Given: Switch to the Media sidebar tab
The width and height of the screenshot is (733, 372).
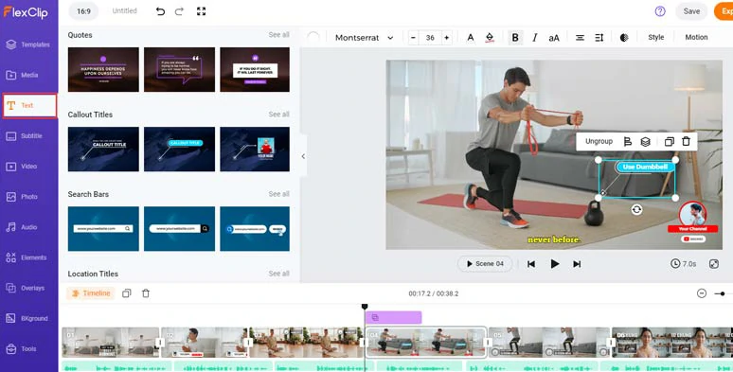Looking at the screenshot, I should [x=29, y=75].
